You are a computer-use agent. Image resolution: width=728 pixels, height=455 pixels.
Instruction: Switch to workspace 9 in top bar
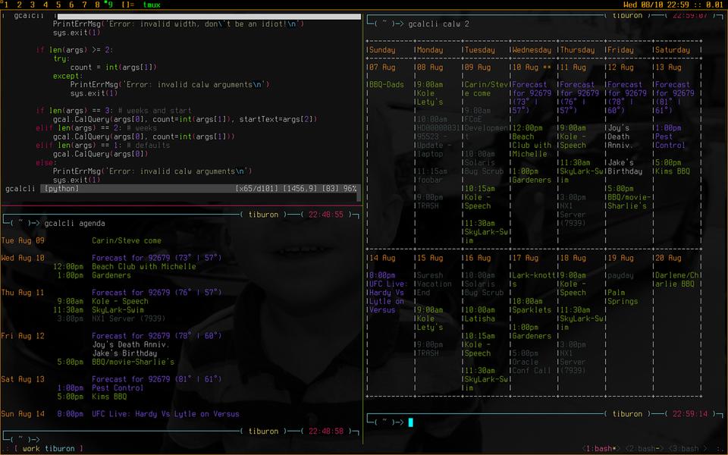point(111,5)
